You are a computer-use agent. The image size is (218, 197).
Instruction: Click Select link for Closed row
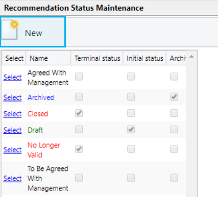[13, 114]
